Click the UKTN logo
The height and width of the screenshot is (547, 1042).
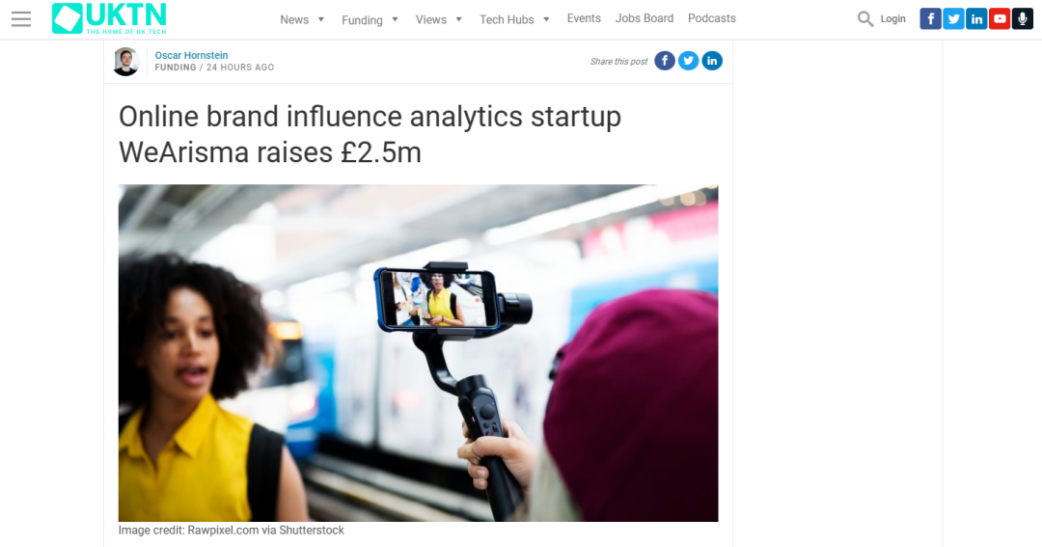pyautogui.click(x=109, y=18)
